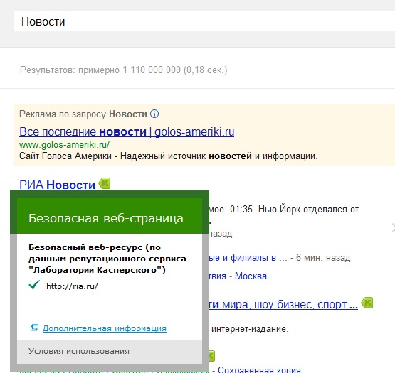Click the филиалы в ... news link
The height and width of the screenshot is (373, 395).
248,258
